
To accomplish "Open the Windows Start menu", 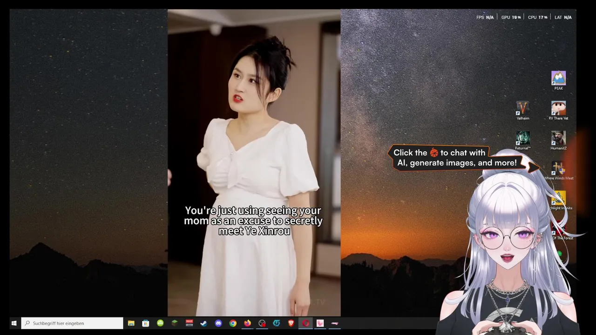I will [14, 323].
